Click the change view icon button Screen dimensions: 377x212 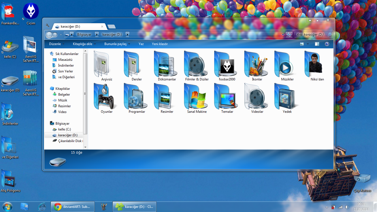click(x=302, y=44)
